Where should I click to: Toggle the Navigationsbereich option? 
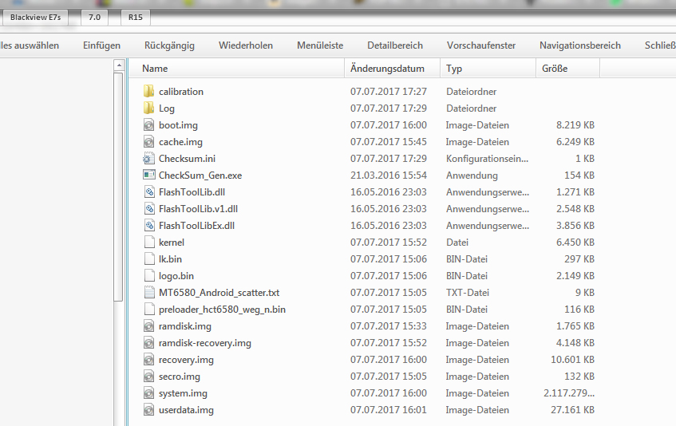pyautogui.click(x=580, y=45)
